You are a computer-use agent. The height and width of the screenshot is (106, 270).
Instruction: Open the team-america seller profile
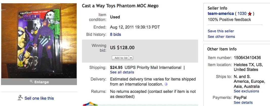tap(221, 14)
